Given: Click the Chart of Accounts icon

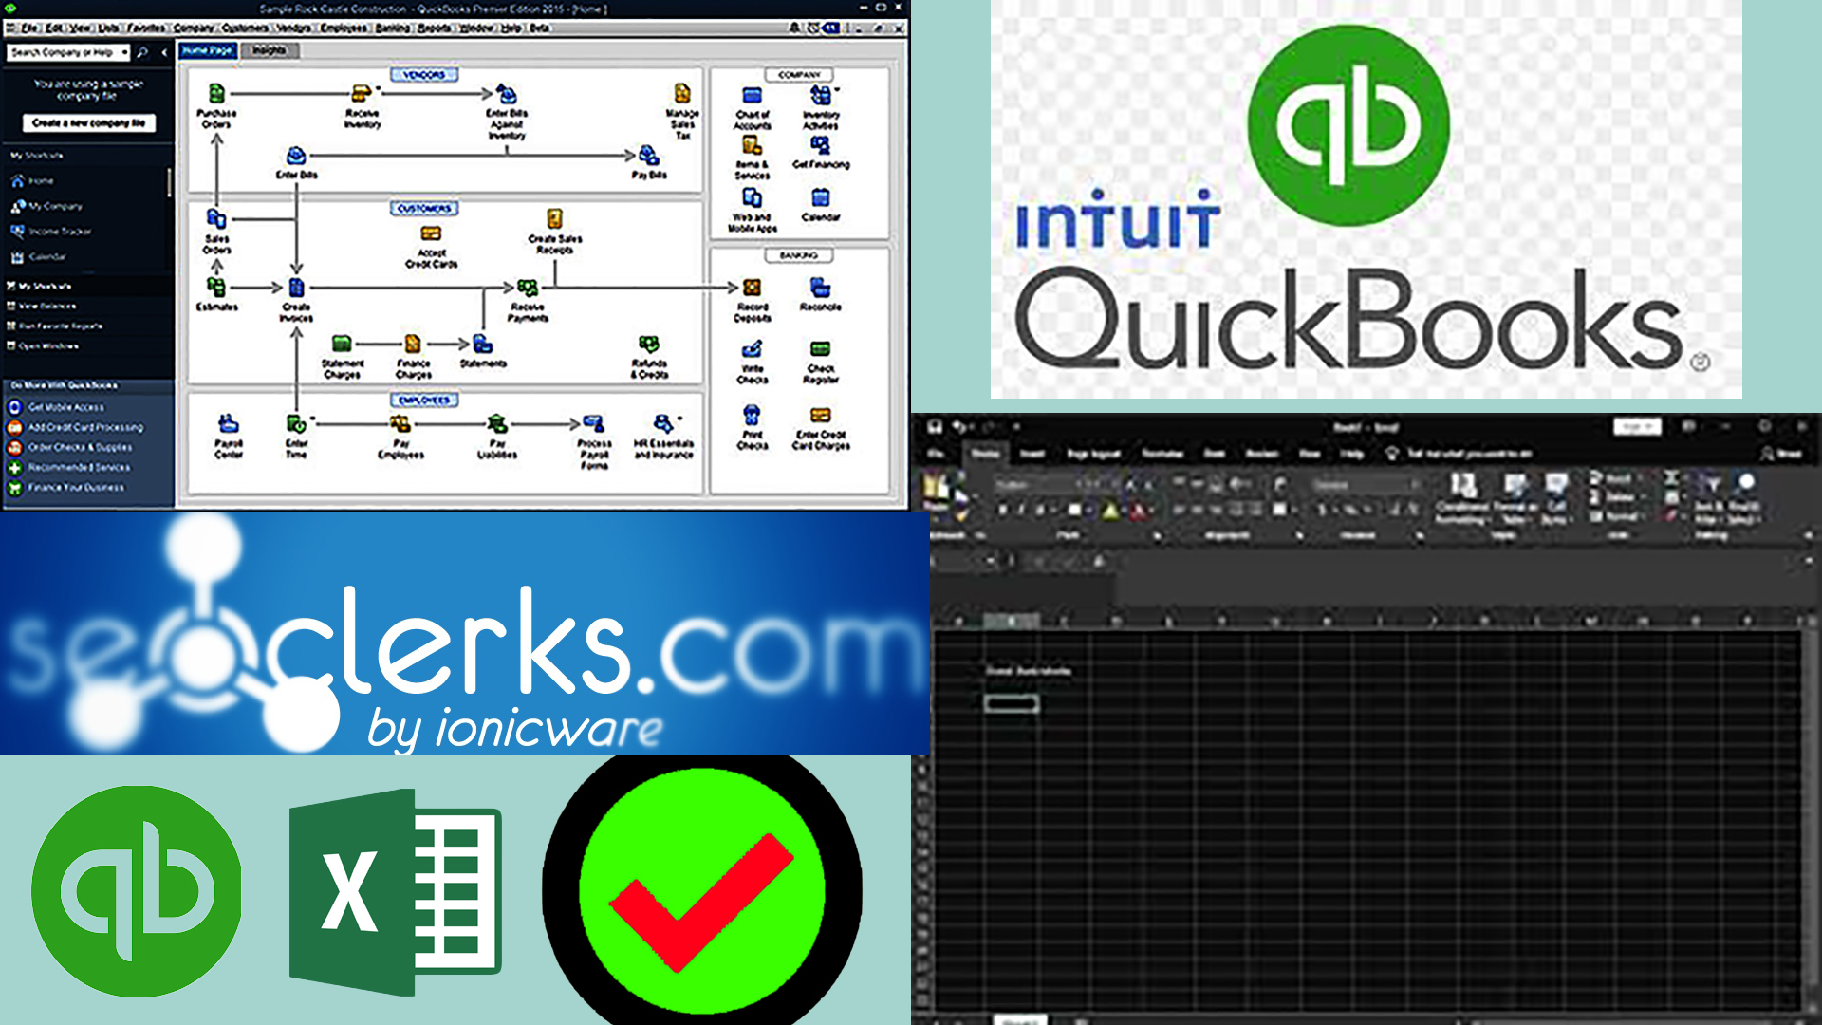Looking at the screenshot, I should pos(752,96).
